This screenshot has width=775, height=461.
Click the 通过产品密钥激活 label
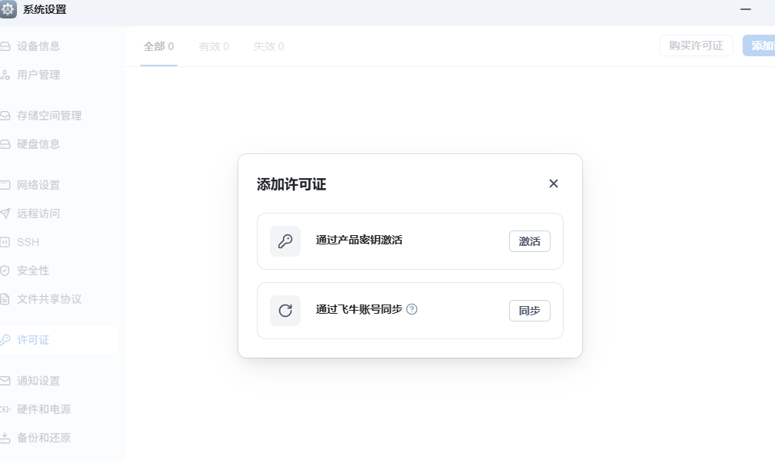tap(359, 240)
